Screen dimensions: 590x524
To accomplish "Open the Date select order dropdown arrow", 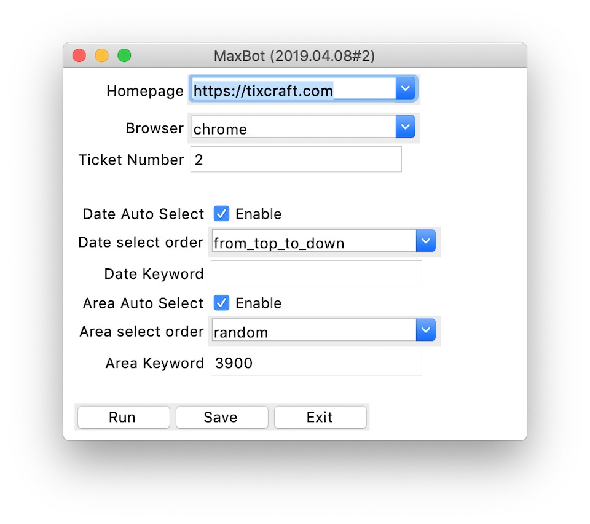I will (425, 241).
